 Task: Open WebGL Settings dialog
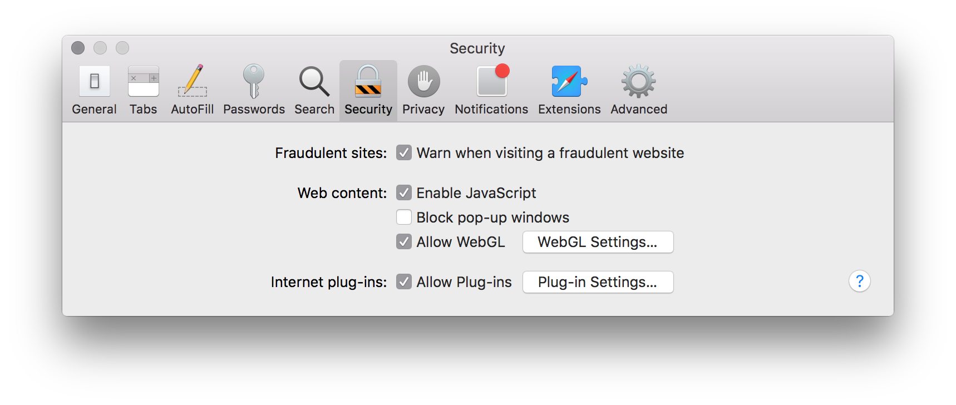coord(598,242)
